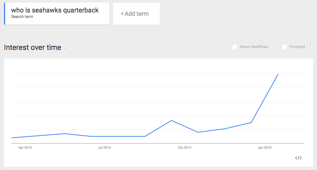Open the embed code icon
The height and width of the screenshot is (170, 317).
[299, 158]
